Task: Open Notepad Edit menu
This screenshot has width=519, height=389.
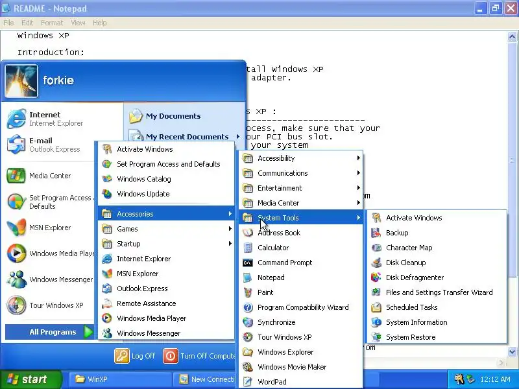Action: [x=27, y=23]
